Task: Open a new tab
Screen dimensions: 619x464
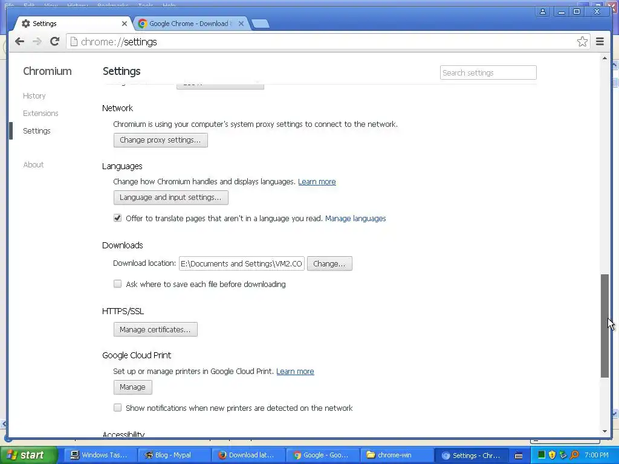Action: pos(260,24)
